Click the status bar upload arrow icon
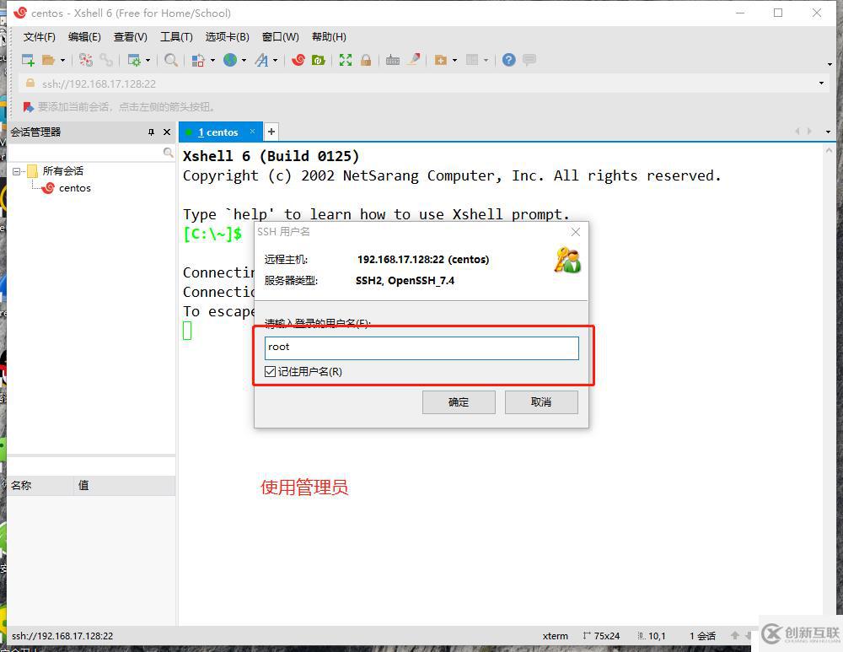Image resolution: width=843 pixels, height=652 pixels. (735, 635)
